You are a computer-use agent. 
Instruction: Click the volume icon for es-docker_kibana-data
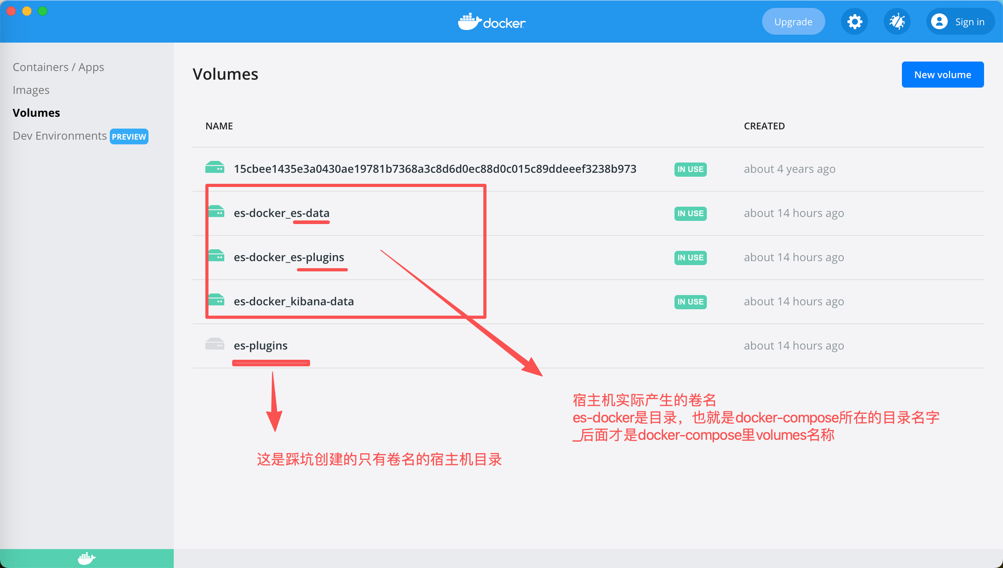coord(216,300)
